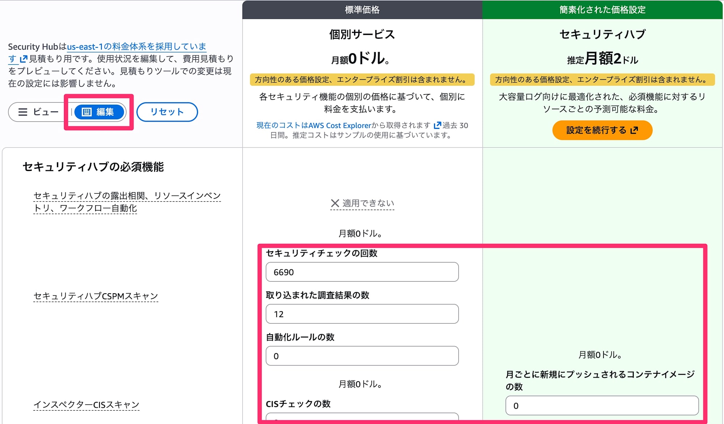Image resolution: width=724 pixels, height=424 pixels.
Task: Click the external link icon beside AWS Cost Explorer
Action: 437,126
